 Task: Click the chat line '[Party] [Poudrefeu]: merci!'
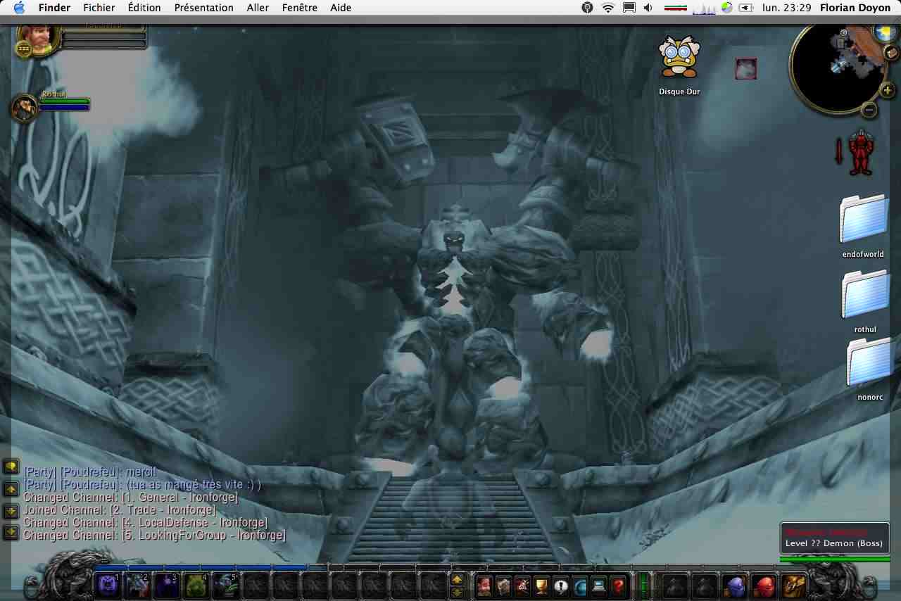(x=90, y=472)
